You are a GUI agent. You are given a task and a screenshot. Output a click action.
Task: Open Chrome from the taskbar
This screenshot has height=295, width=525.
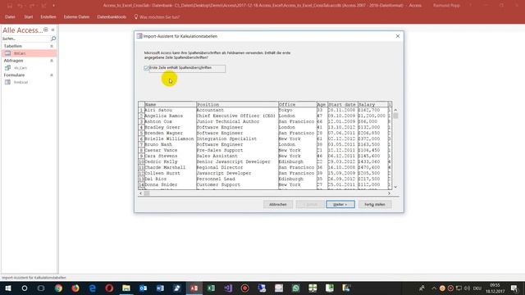click(58, 288)
